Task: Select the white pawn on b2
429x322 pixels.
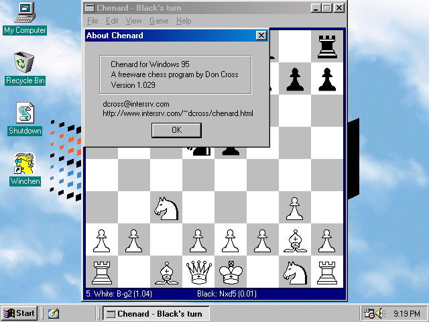Action: click(134, 241)
